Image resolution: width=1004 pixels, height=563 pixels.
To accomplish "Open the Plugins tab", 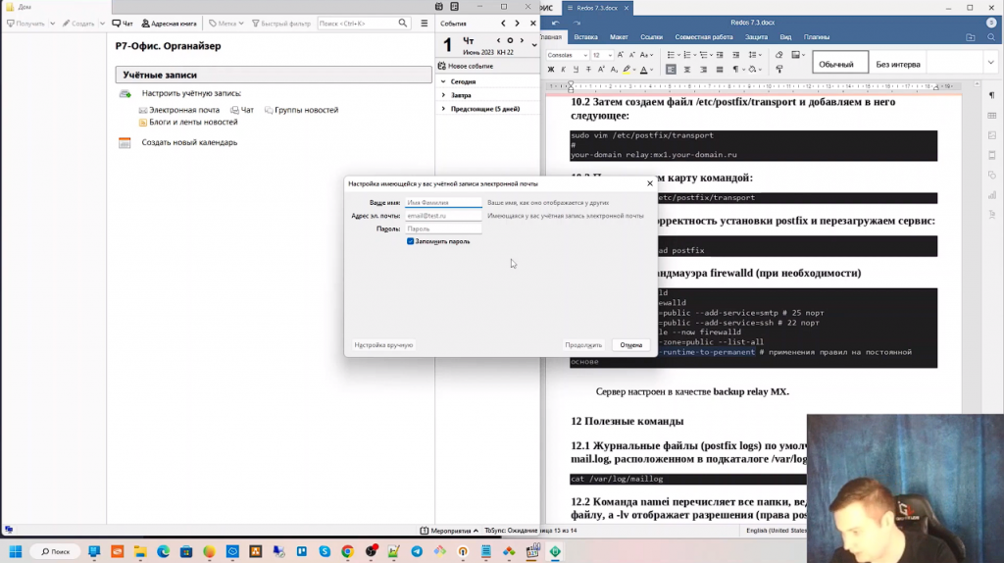I will pyautogui.click(x=817, y=37).
